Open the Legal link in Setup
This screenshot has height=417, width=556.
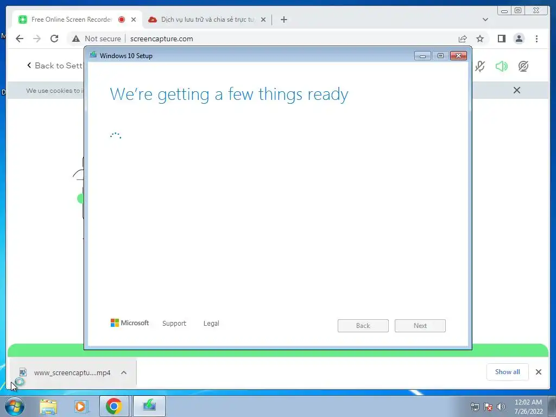click(211, 324)
